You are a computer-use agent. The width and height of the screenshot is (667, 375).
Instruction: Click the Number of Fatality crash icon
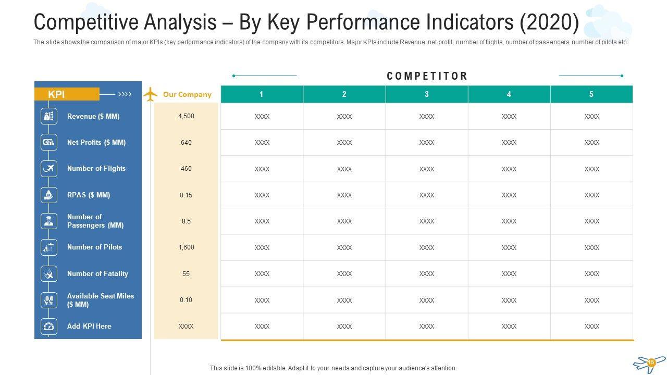point(49,273)
